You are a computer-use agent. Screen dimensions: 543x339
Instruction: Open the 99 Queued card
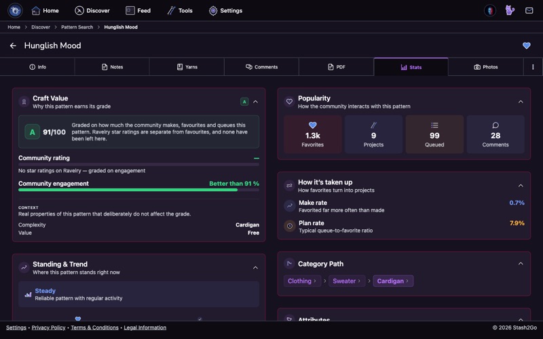434,134
